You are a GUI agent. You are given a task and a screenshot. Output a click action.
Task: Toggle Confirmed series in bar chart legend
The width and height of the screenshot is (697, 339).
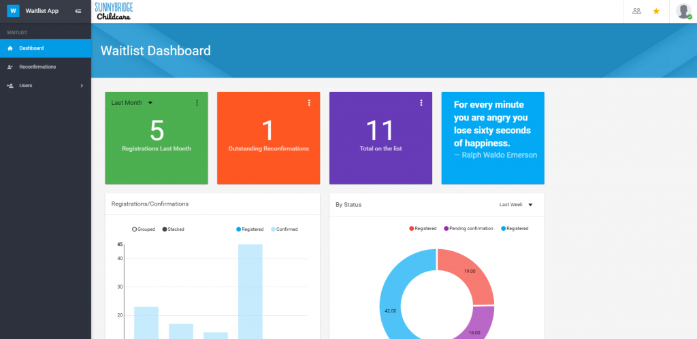click(x=284, y=229)
